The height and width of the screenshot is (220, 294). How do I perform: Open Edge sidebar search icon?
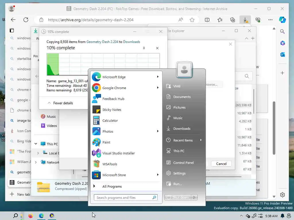pos(283,31)
